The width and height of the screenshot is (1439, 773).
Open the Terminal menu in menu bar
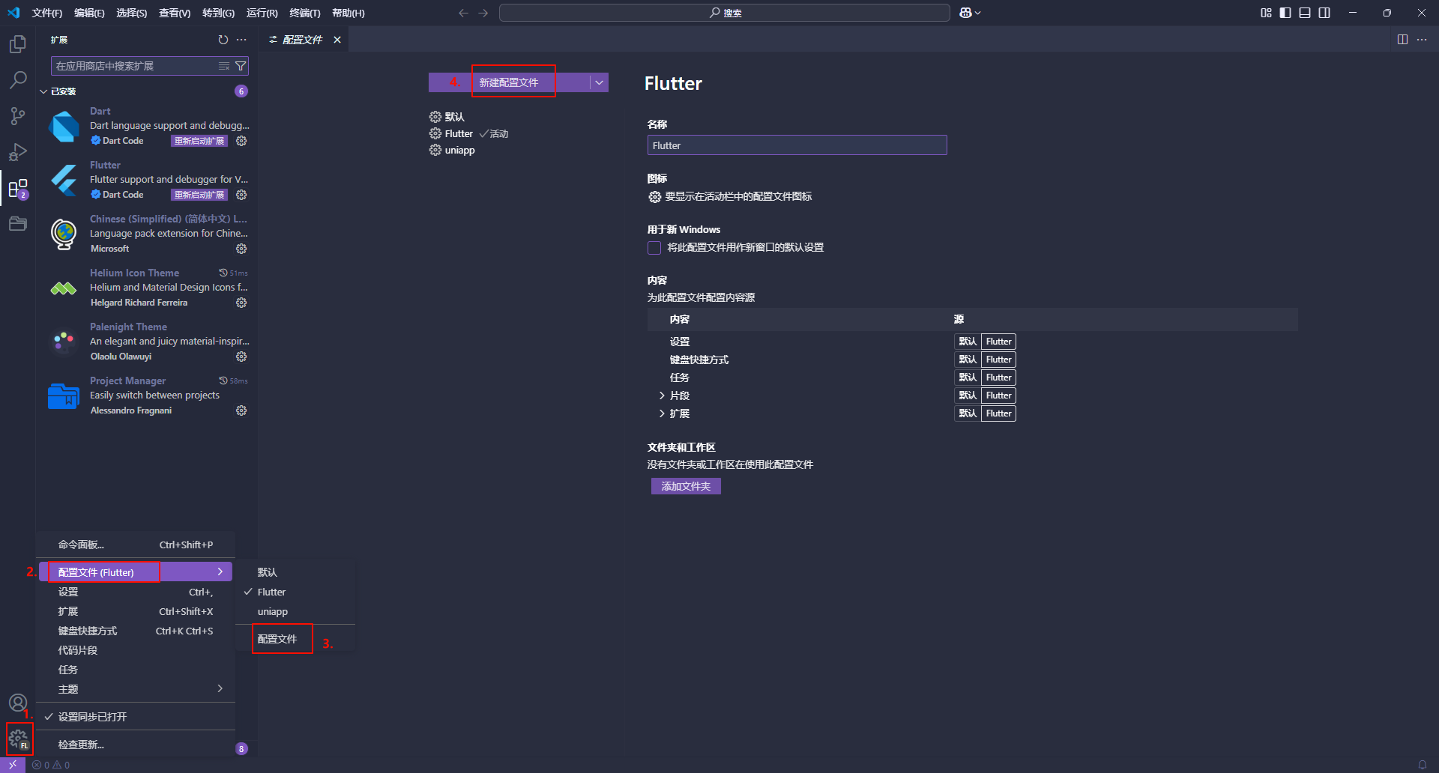tap(304, 13)
